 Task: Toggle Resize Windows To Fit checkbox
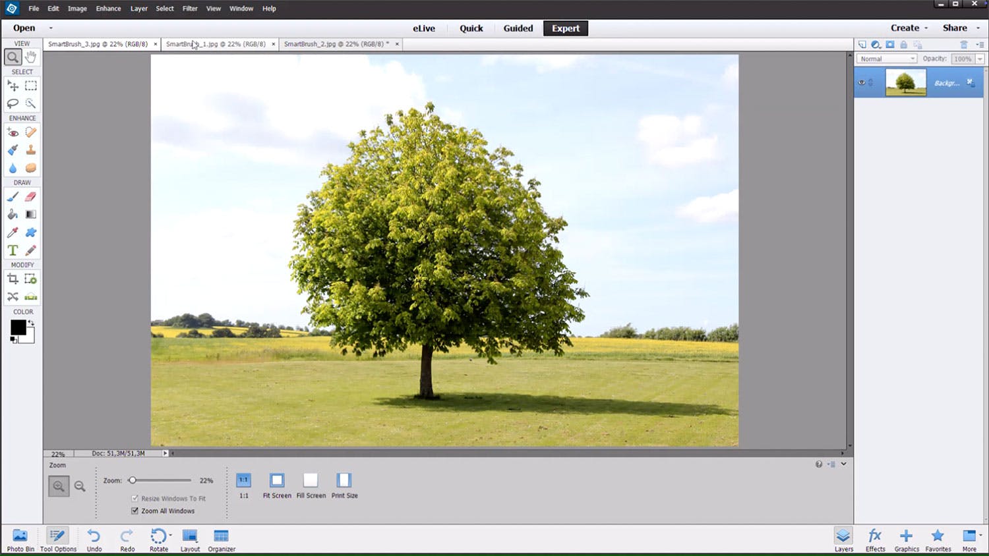point(135,498)
